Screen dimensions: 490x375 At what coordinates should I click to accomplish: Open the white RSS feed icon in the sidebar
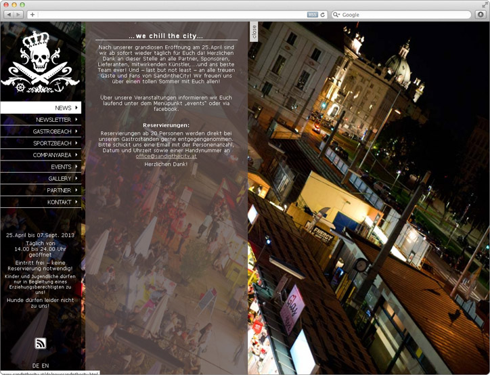click(x=41, y=343)
